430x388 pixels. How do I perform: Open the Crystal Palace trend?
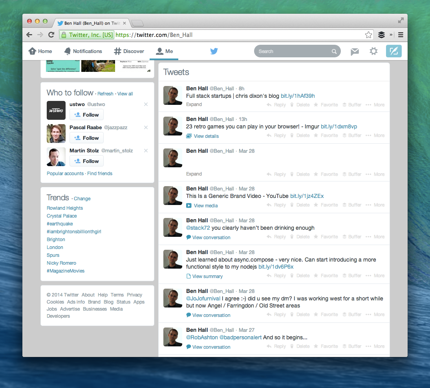pyautogui.click(x=62, y=216)
